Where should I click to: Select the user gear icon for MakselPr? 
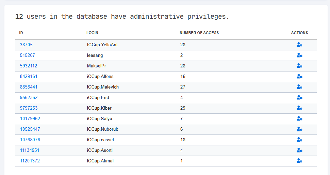click(299, 66)
